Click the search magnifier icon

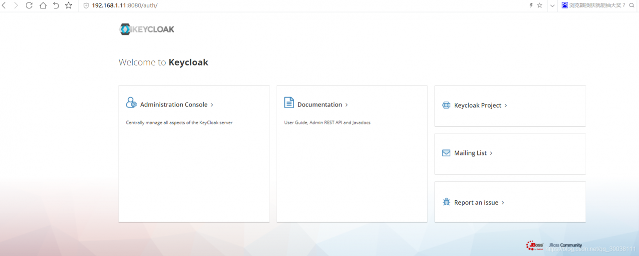632,5
